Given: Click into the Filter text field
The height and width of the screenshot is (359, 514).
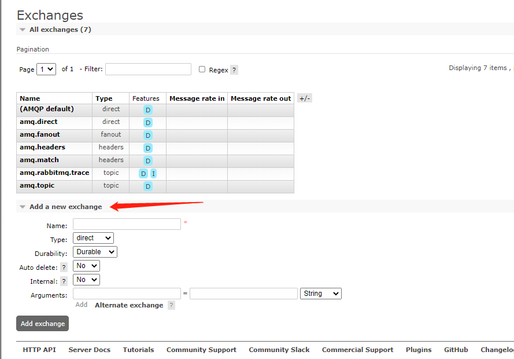Looking at the screenshot, I should 148,69.
